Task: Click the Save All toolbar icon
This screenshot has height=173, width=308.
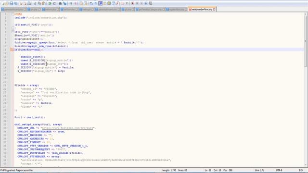Action: [x=16, y=3]
